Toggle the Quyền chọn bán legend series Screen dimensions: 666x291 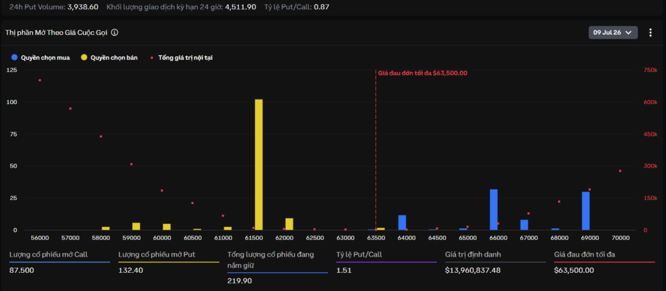109,58
